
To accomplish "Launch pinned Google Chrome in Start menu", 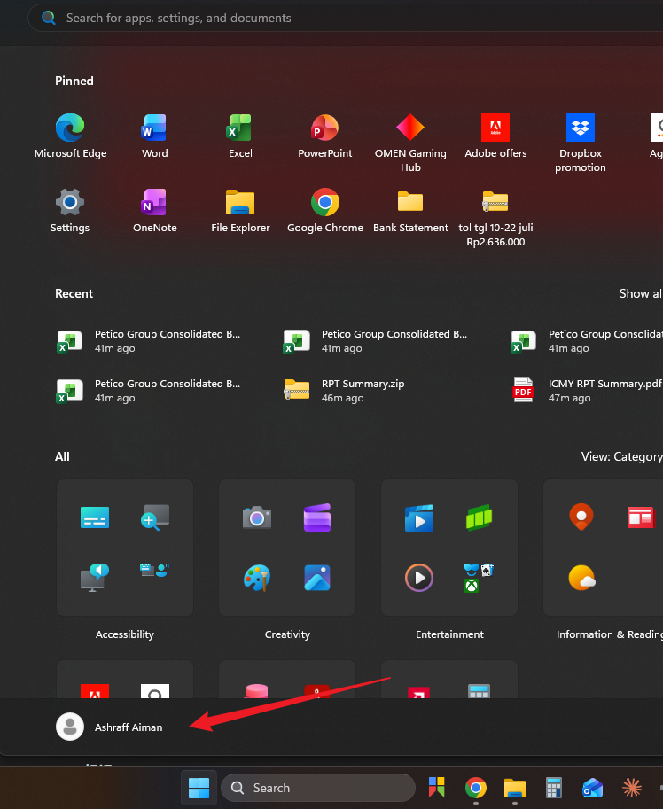I will pyautogui.click(x=325, y=211).
